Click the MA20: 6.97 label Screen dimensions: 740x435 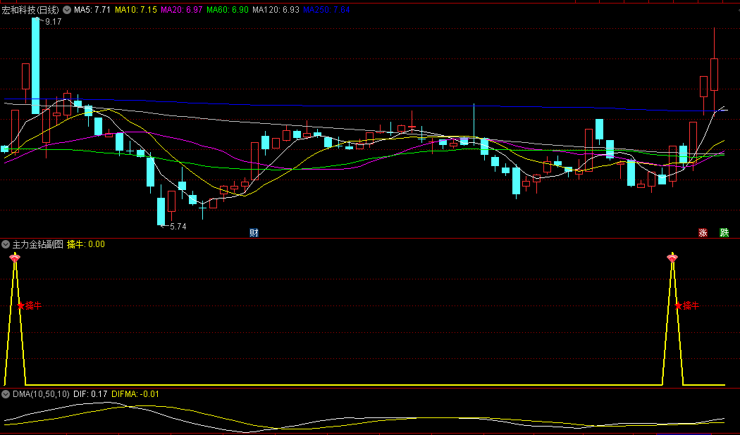(182, 9)
